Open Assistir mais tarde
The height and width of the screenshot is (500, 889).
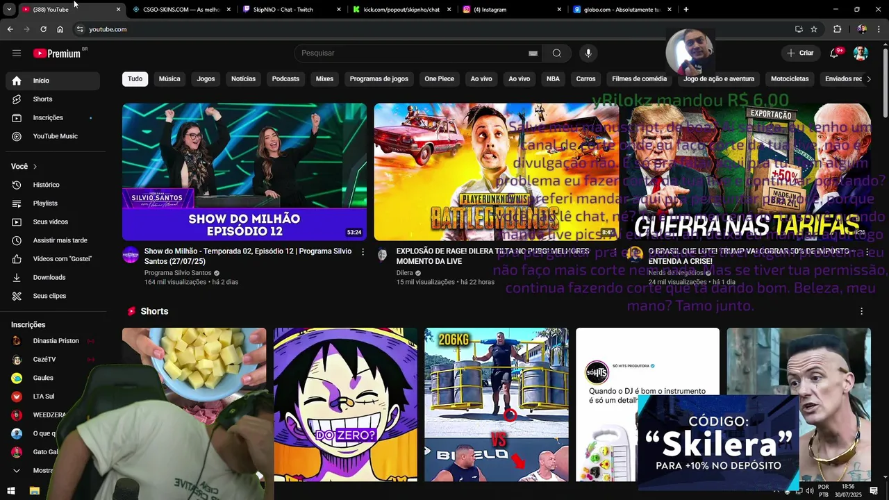(53, 240)
